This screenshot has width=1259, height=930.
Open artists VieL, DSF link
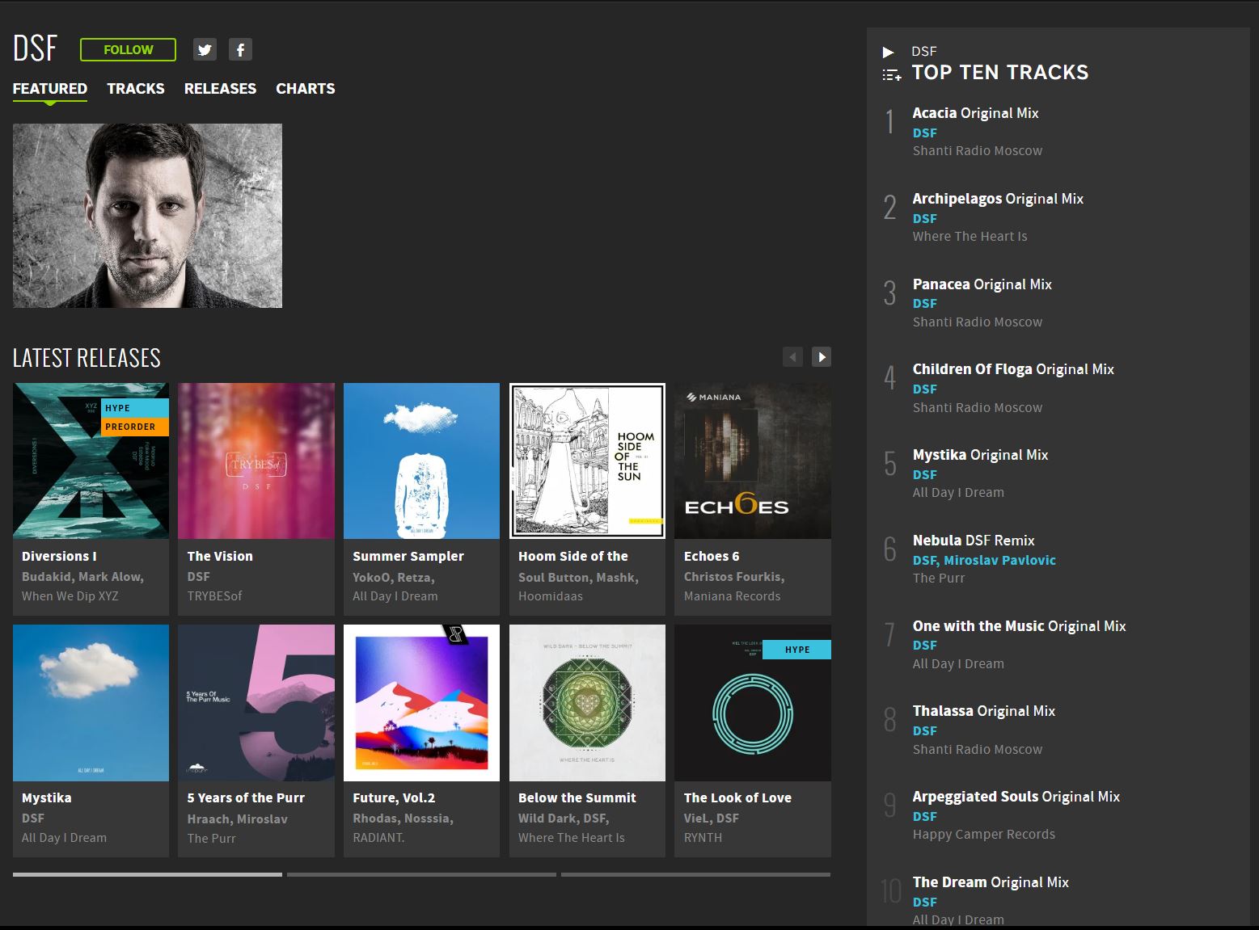(x=712, y=818)
